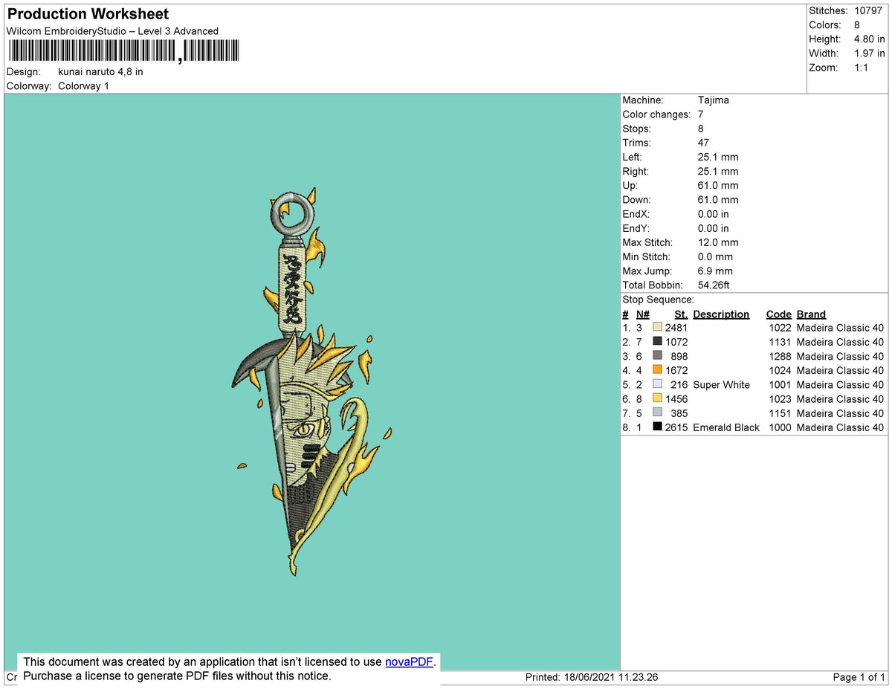This screenshot has width=892, height=689.
Task: Select the Colorway 1 value
Action: click(x=83, y=86)
